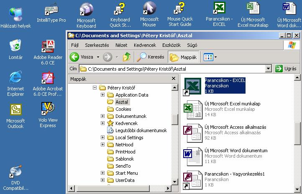Viewport: 302px width, 194px height.
Task: Open Mouse Quick Start Guide shortcut
Action: coord(180,15)
